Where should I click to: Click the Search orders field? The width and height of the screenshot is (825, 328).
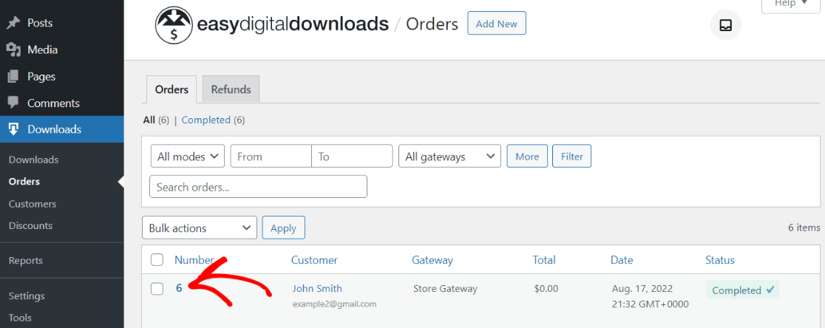coord(258,187)
